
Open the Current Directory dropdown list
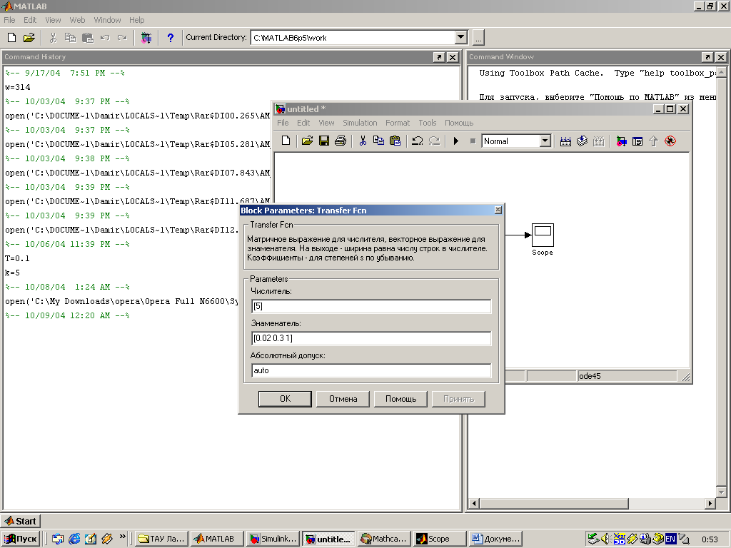click(460, 38)
